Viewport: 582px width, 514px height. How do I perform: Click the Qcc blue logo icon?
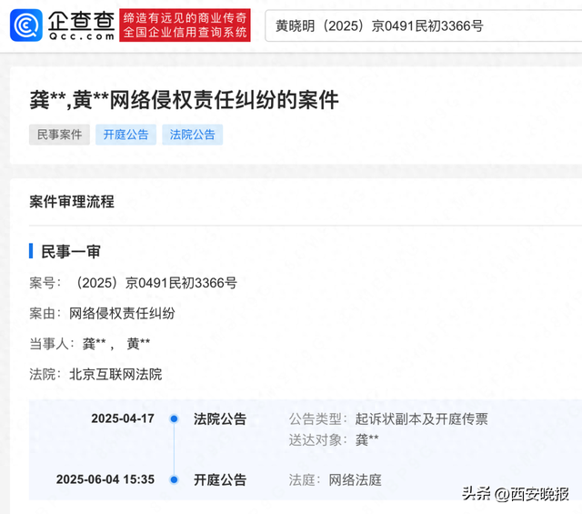26,25
